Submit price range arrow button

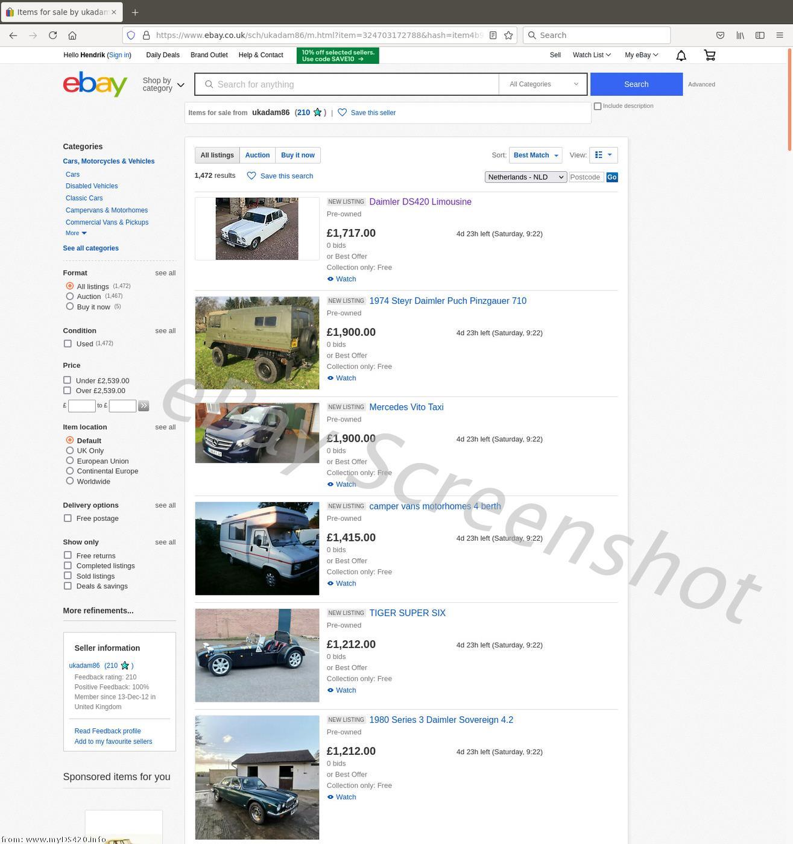(x=144, y=406)
